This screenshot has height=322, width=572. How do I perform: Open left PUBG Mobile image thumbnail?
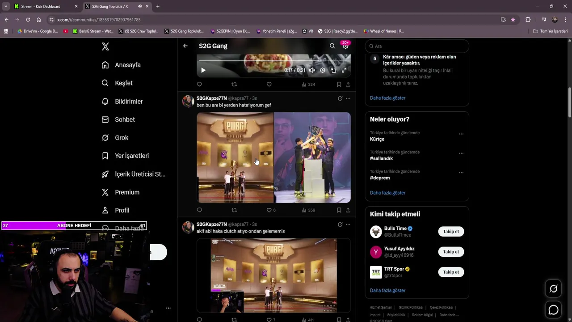[x=235, y=157]
